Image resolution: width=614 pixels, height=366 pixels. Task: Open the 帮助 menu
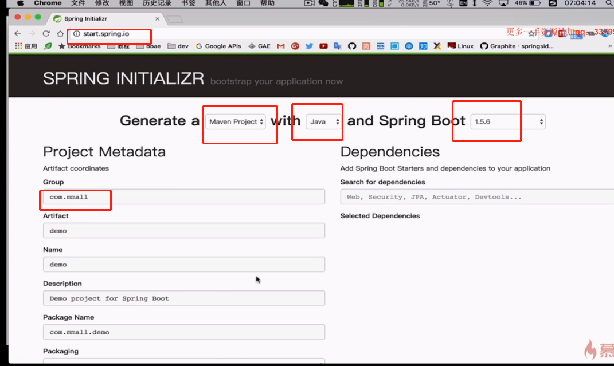tap(267, 3)
